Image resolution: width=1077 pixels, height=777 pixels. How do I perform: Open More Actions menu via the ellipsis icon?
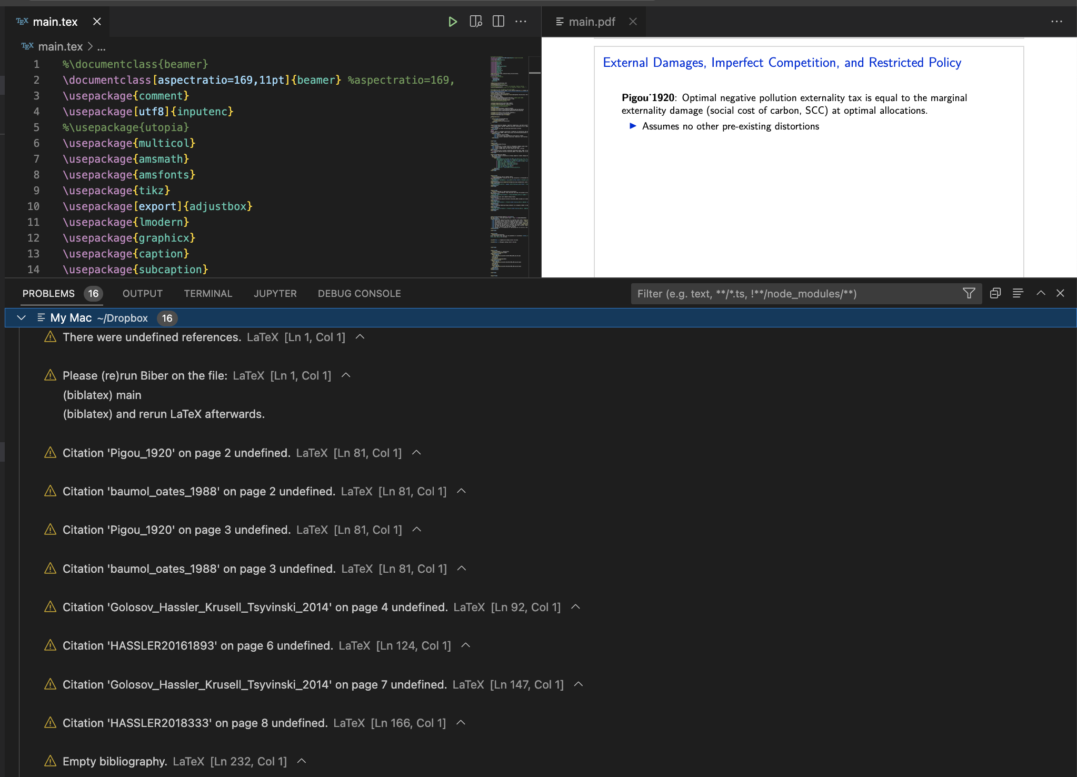coord(521,22)
